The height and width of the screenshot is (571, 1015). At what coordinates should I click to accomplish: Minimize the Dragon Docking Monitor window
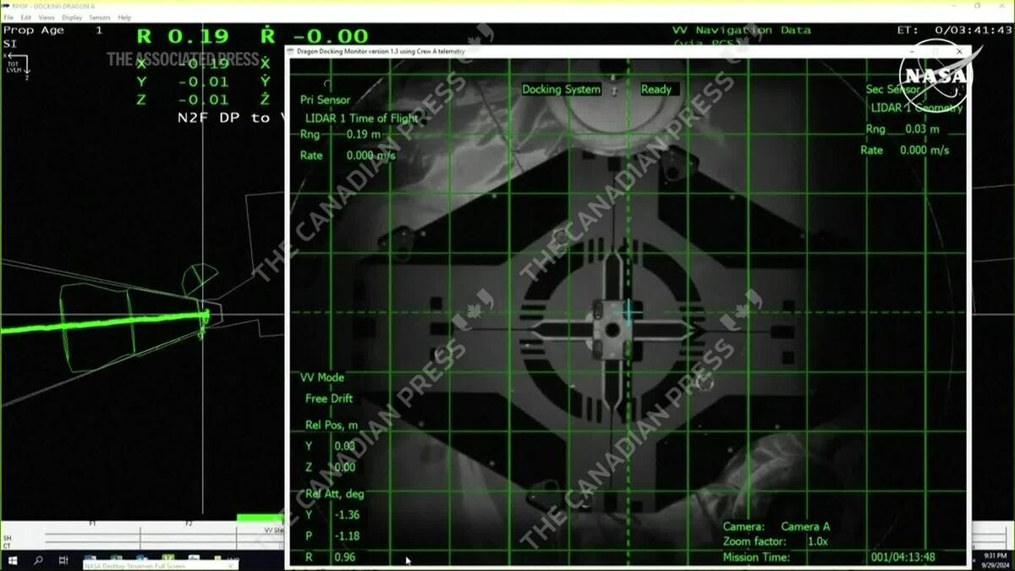pyautogui.click(x=912, y=51)
